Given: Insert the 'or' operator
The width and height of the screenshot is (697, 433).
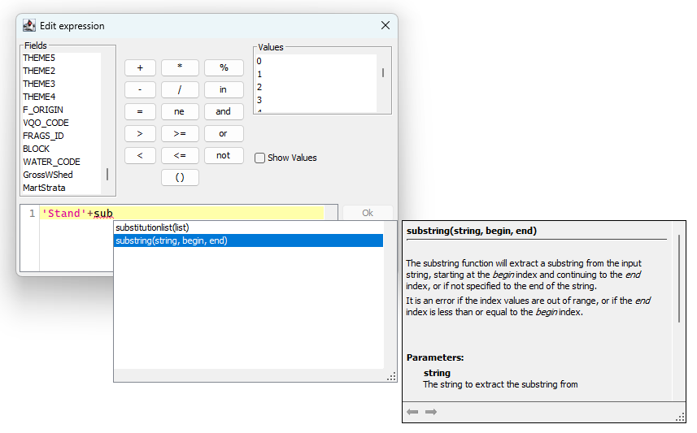Looking at the screenshot, I should point(224,134).
